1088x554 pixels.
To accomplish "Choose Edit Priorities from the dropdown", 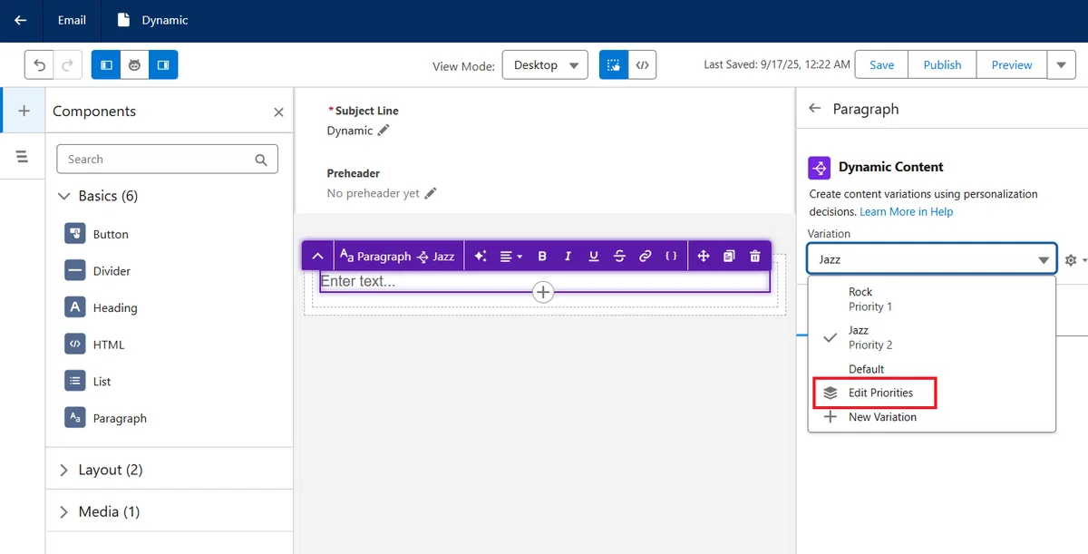I will coord(932,393).
